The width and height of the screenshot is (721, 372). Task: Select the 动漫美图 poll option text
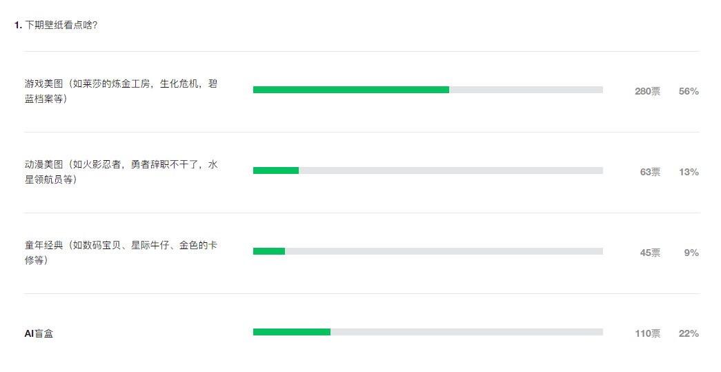[x=121, y=172]
